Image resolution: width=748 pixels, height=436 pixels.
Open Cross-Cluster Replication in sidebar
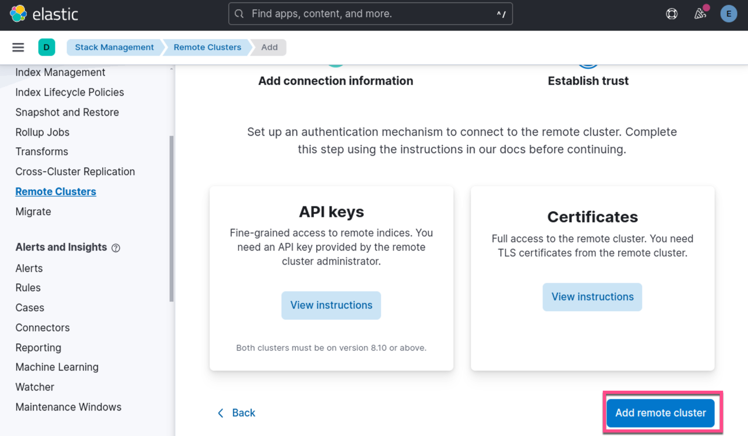pos(75,172)
